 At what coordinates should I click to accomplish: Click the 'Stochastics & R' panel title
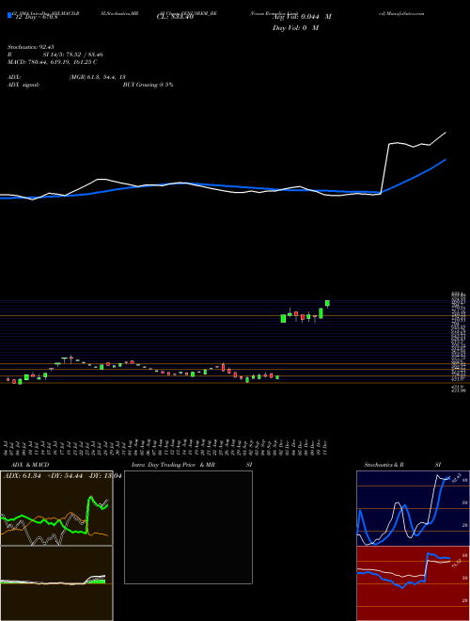click(384, 465)
